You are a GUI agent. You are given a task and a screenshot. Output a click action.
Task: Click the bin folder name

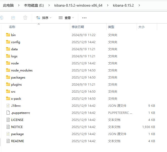click(13, 35)
